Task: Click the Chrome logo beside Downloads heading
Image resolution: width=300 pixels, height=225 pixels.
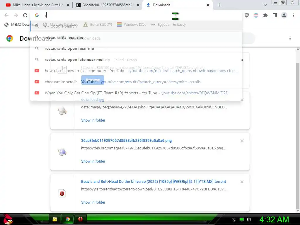Action: click(10, 38)
